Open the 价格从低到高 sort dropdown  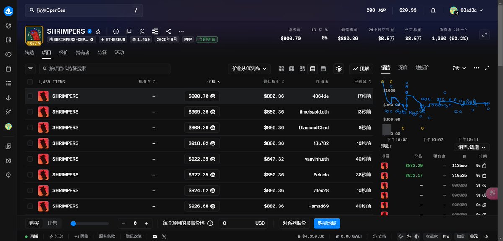pyautogui.click(x=249, y=69)
